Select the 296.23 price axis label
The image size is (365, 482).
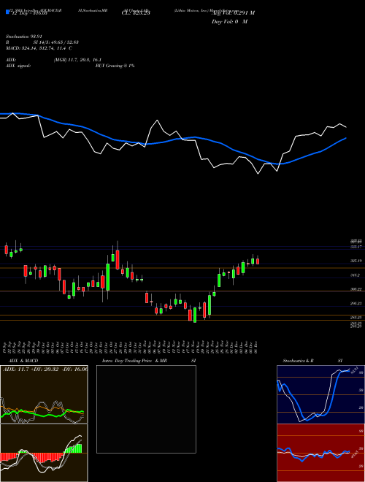pos(356,303)
